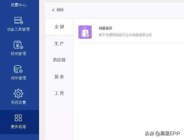Viewport: 184px width, 140px height.
Task: Click the 销售换货 description text
Action: [125, 35]
